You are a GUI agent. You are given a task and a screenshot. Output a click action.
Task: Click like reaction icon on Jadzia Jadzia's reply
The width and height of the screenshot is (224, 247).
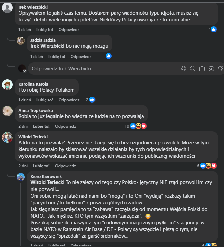tap(109, 56)
